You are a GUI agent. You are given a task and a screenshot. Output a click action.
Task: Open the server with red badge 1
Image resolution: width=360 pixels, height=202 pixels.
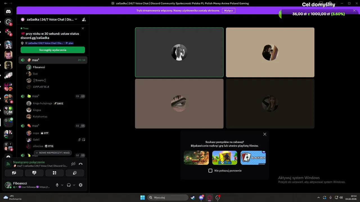pyautogui.click(x=8, y=22)
